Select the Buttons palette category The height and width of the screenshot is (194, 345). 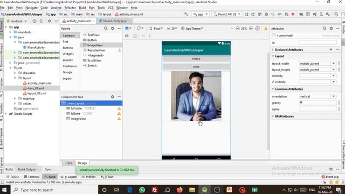(x=68, y=48)
